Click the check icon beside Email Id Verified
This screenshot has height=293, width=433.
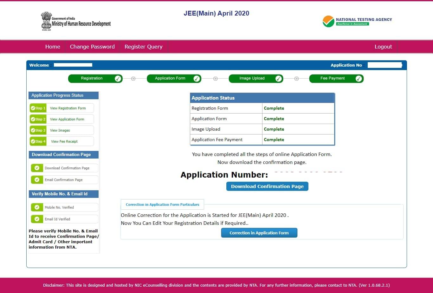click(x=37, y=219)
